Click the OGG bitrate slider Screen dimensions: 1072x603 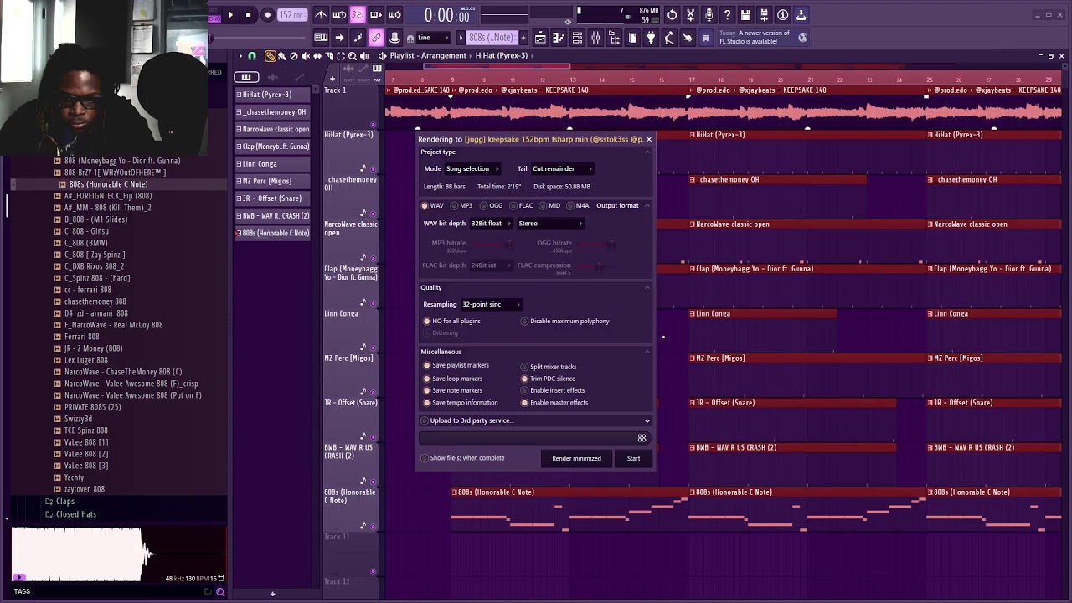(x=596, y=244)
